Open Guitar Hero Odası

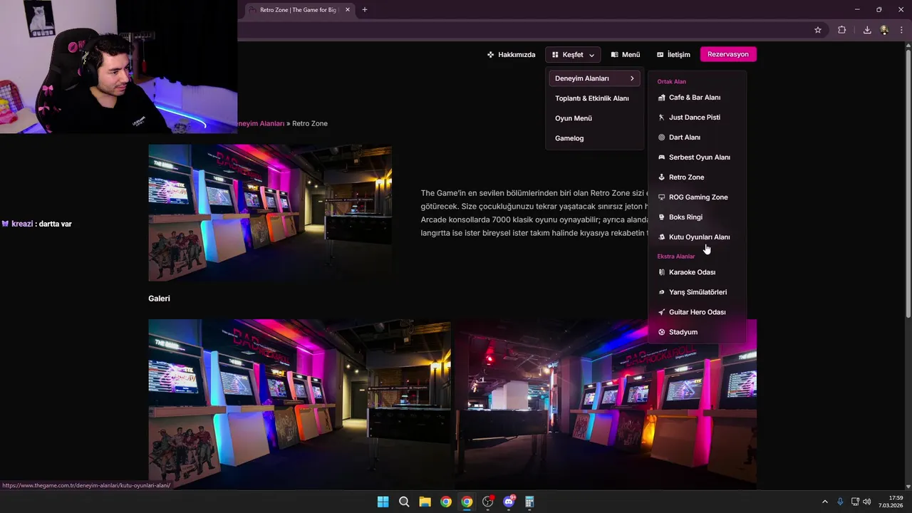click(697, 312)
